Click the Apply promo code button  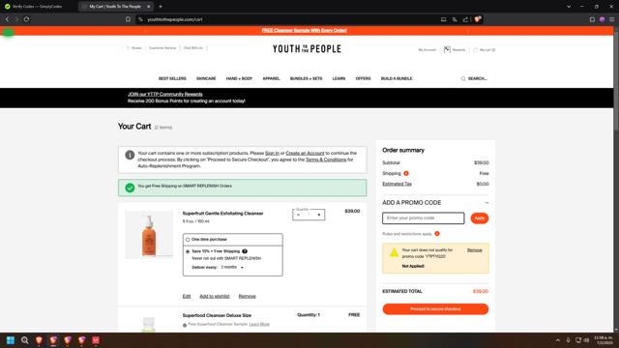[480, 218]
